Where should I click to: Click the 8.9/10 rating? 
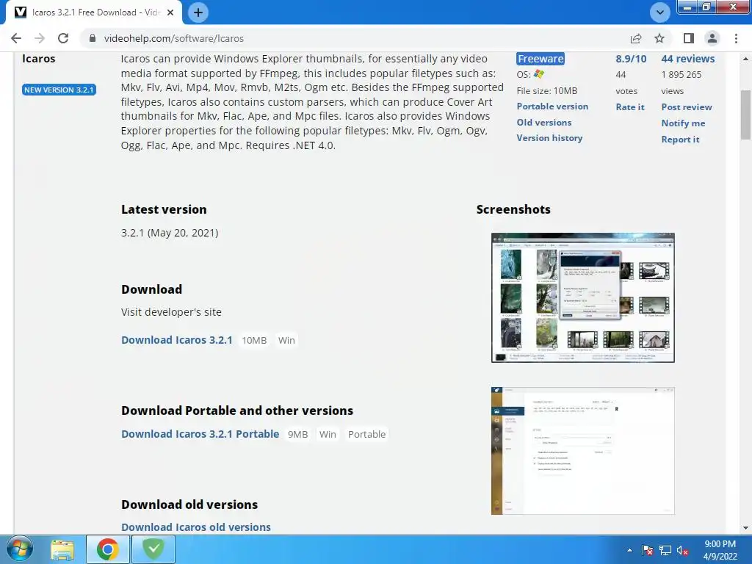click(x=631, y=59)
